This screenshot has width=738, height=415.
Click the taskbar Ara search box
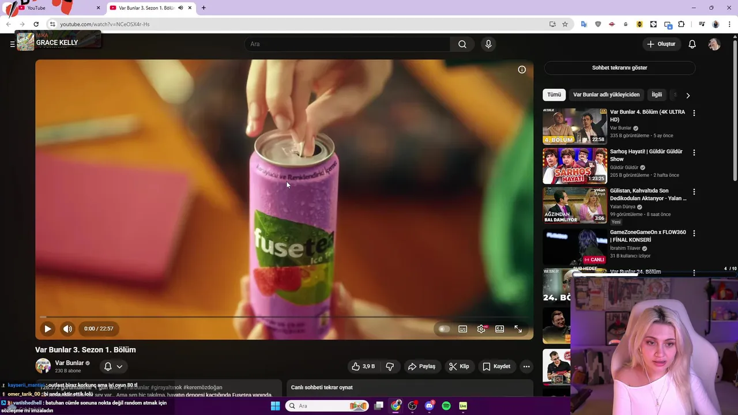coord(327,406)
